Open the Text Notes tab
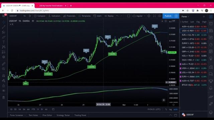Viewport: 214px width, 120px height. [x=33, y=115]
